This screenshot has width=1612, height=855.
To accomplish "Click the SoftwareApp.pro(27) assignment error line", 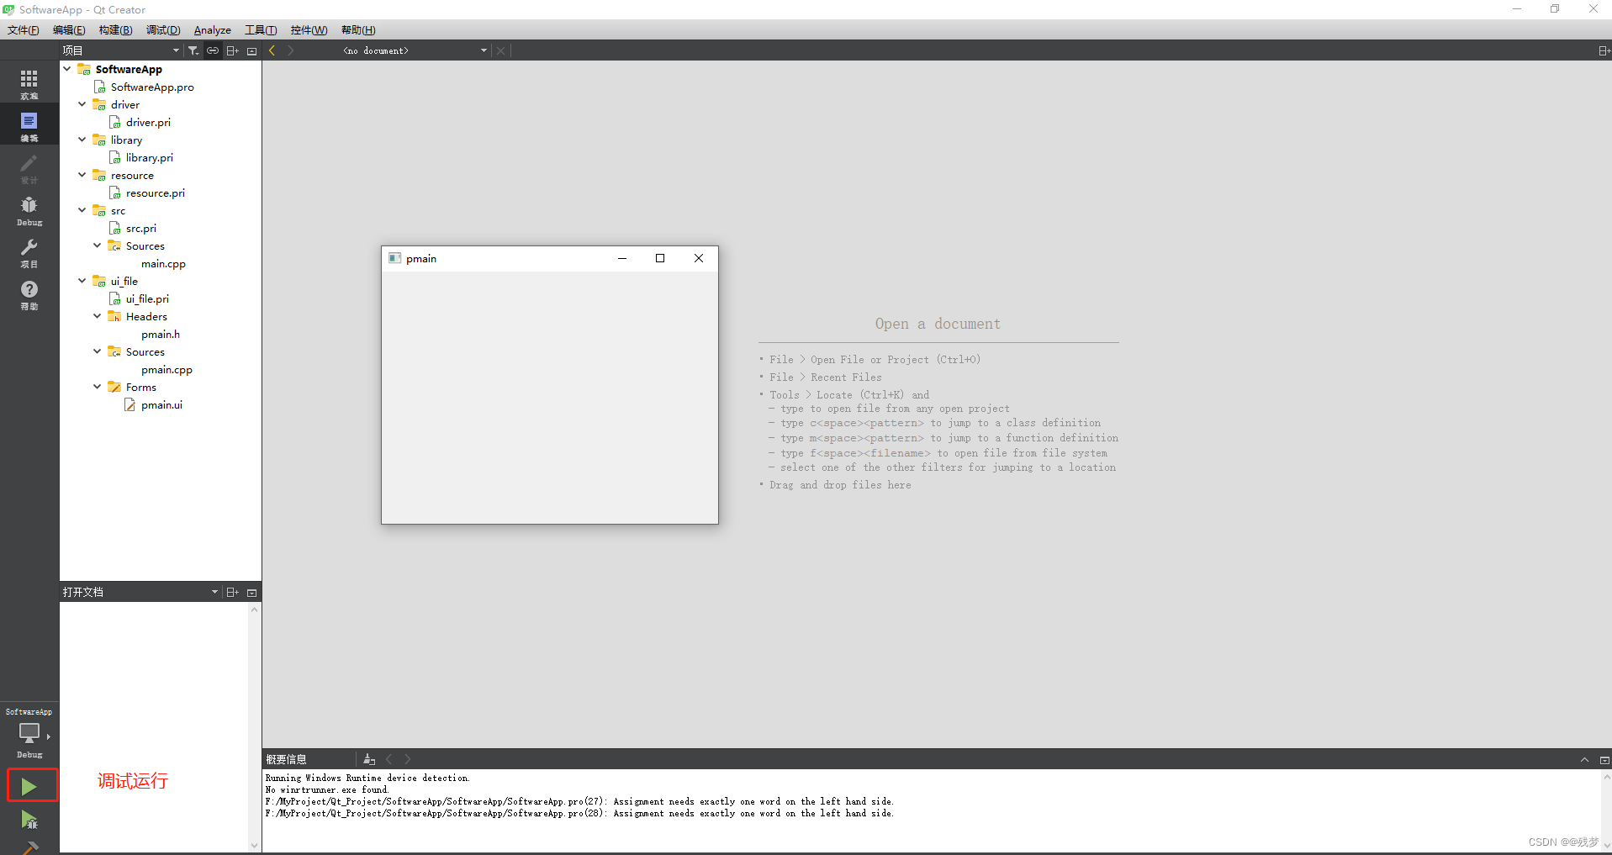I will click(x=579, y=801).
